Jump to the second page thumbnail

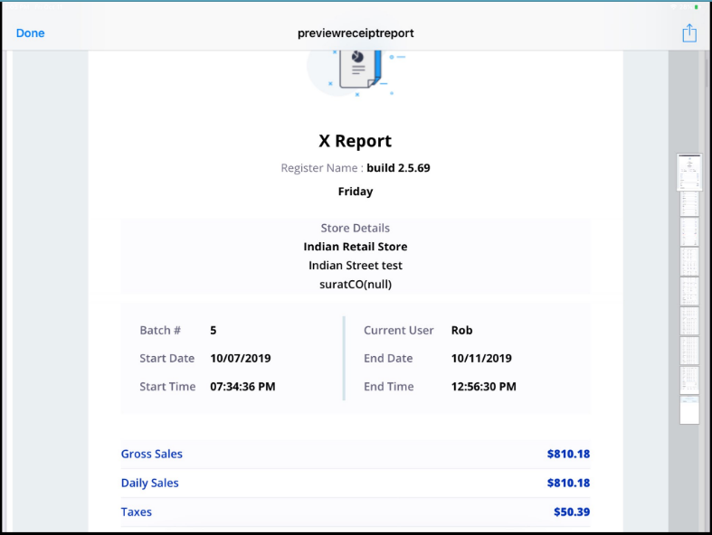(689, 202)
